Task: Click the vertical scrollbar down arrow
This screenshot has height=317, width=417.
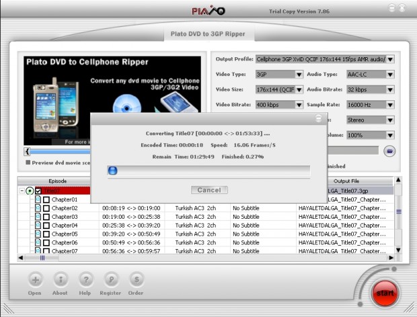Action: 398,250
